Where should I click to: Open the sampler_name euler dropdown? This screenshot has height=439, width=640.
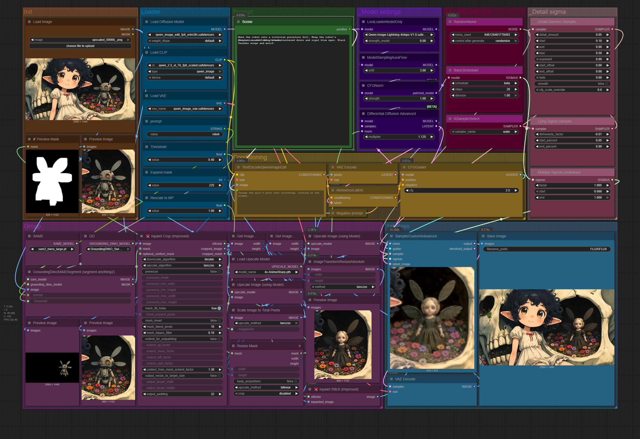(x=484, y=132)
